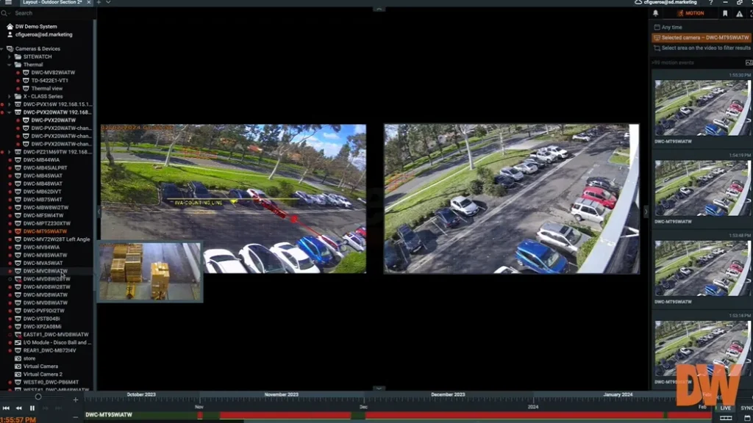This screenshot has width=753, height=423.
Task: Adjust the playback speed slider knob
Action: click(x=38, y=397)
